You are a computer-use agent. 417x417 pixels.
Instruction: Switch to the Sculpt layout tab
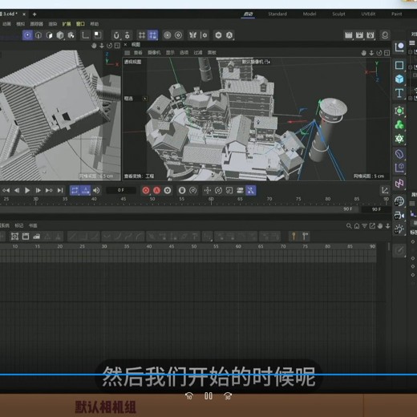tap(338, 14)
